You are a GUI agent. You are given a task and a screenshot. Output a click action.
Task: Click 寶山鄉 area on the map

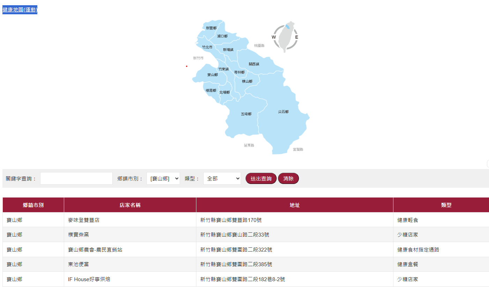click(212, 75)
